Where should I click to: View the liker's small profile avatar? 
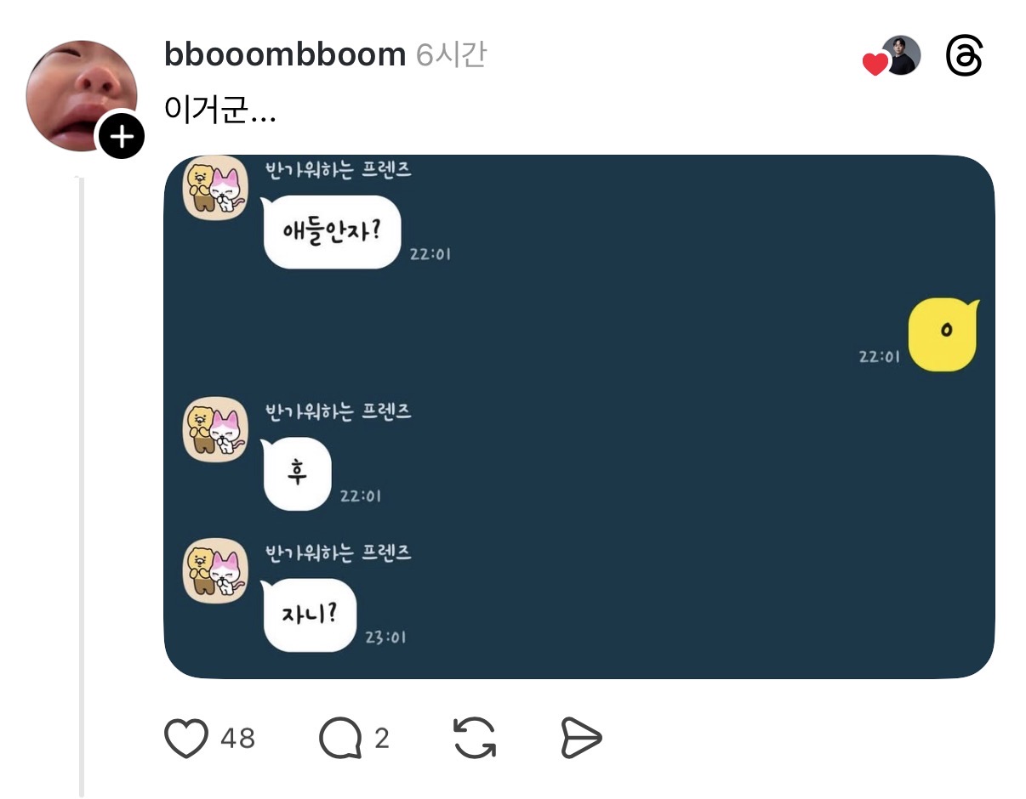click(x=901, y=56)
